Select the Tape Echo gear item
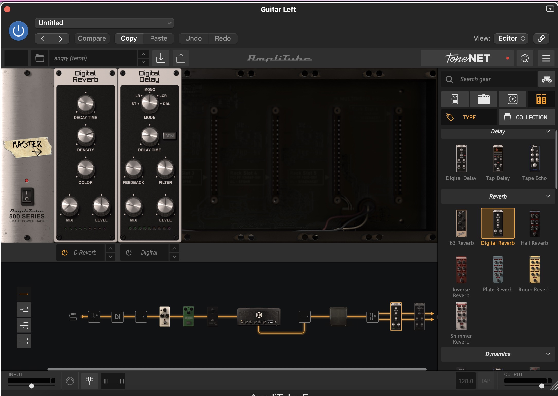 534,163
